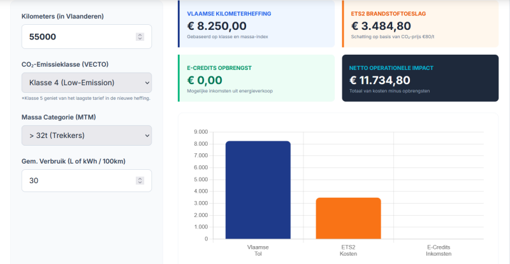Click the Netto Operationele Impact card
510x264 pixels.
420,78
